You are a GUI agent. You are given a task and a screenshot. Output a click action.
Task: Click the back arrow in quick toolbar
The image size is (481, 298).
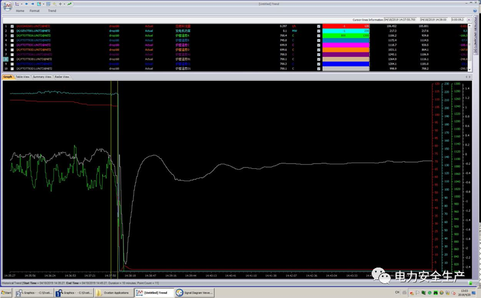coord(25,4)
